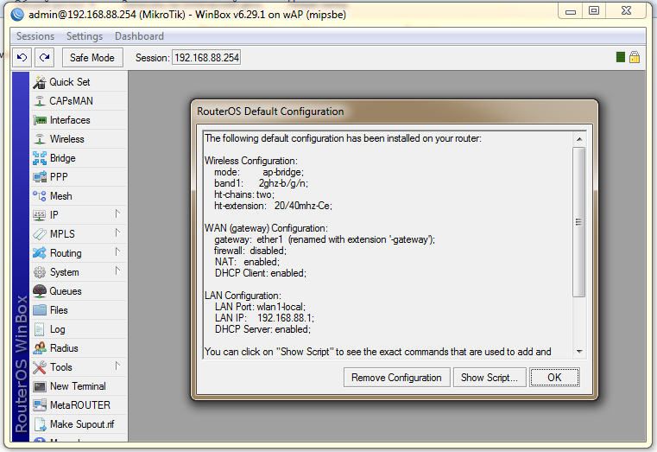This screenshot has width=657, height=452.
Task: Click the redo arrow toolbar button
Action: [45, 57]
